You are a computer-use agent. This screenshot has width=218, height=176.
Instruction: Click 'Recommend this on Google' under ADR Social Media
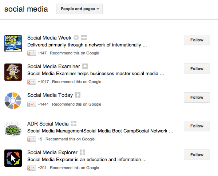(70, 139)
